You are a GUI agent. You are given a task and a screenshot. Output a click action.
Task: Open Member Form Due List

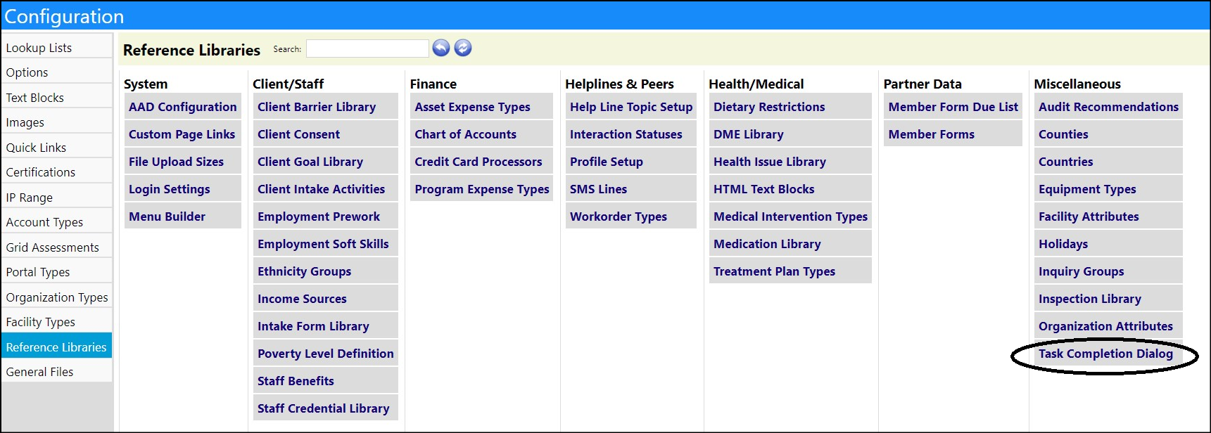click(953, 107)
